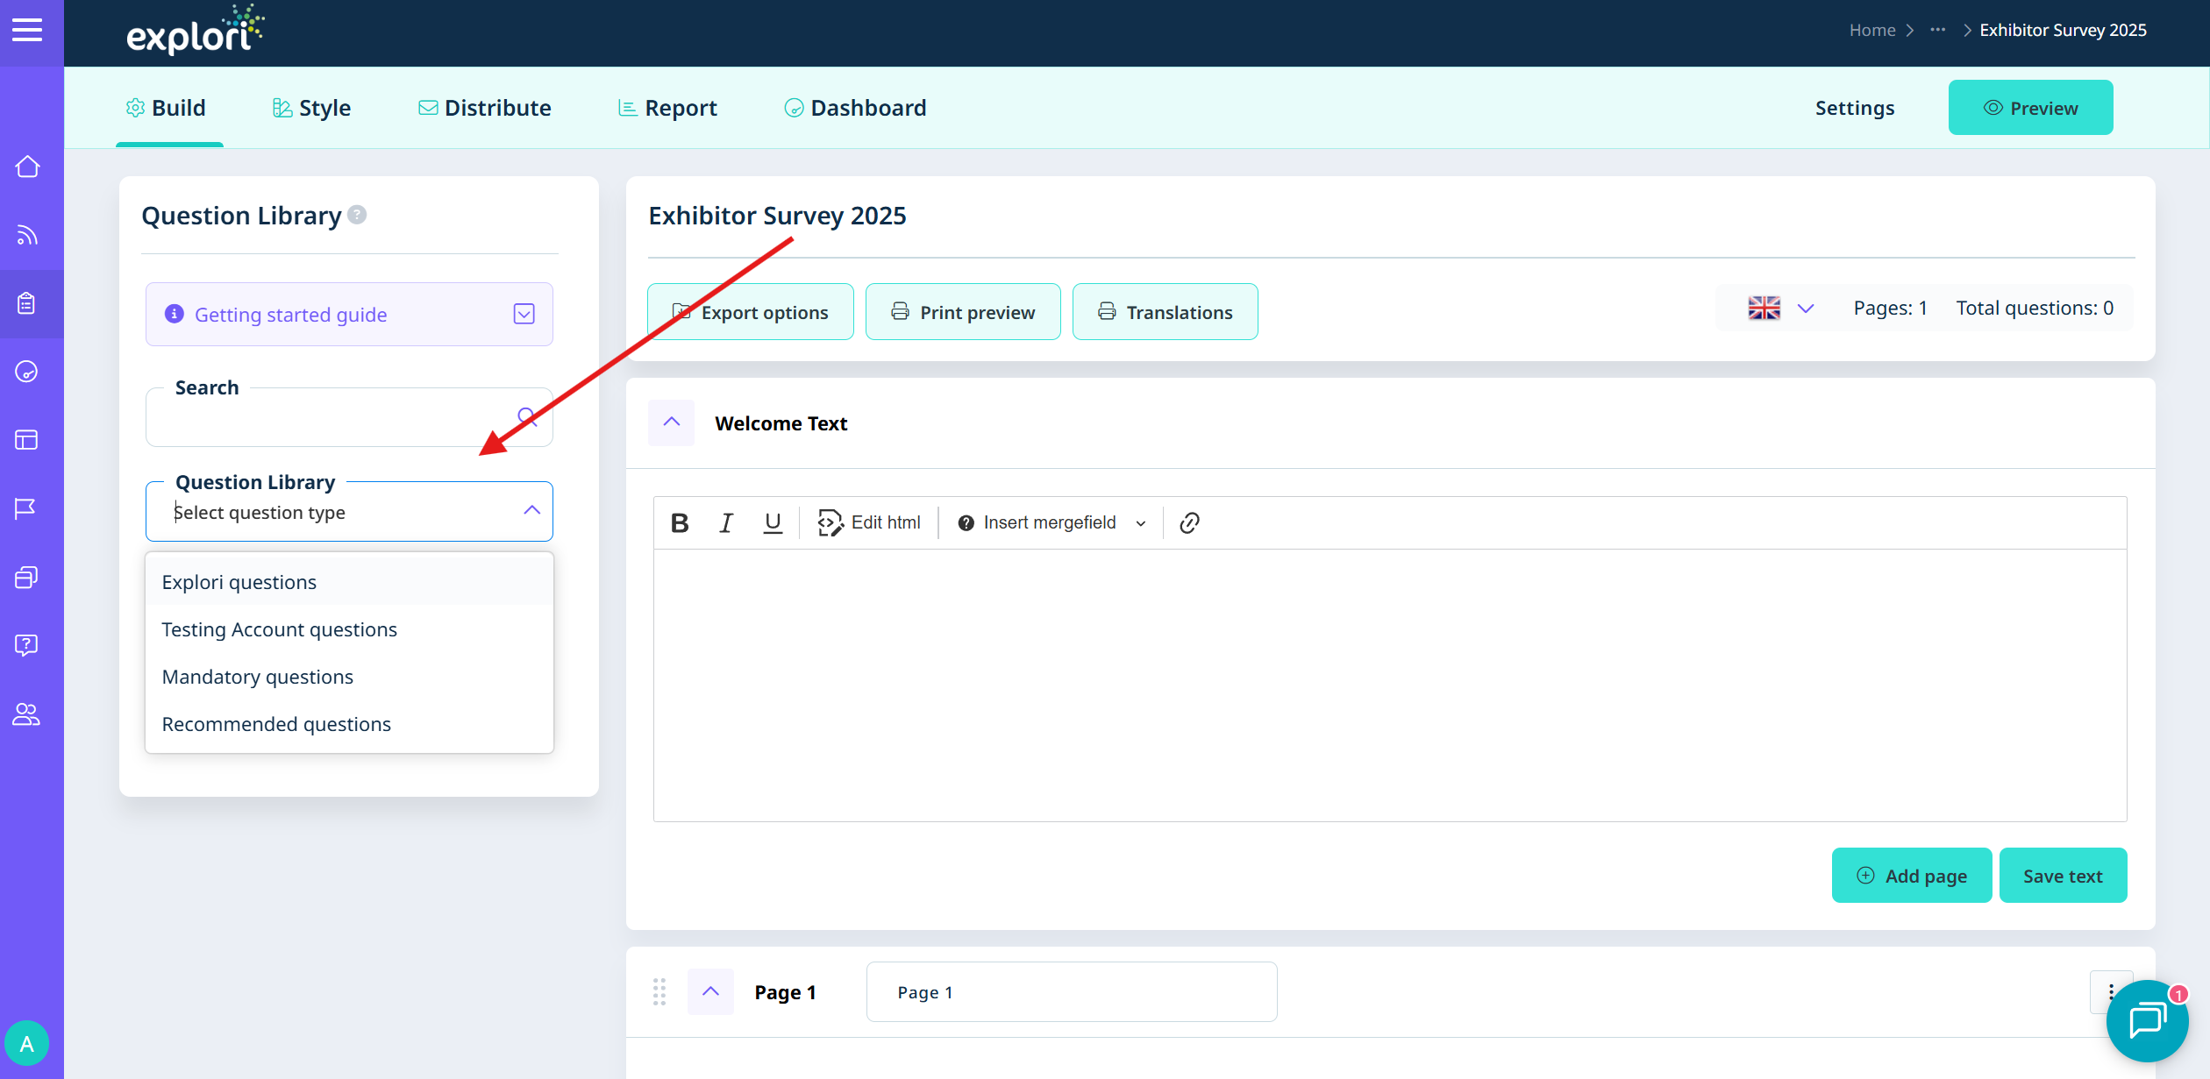Click the Page 1 name field
This screenshot has width=2210, height=1079.
click(x=1071, y=992)
